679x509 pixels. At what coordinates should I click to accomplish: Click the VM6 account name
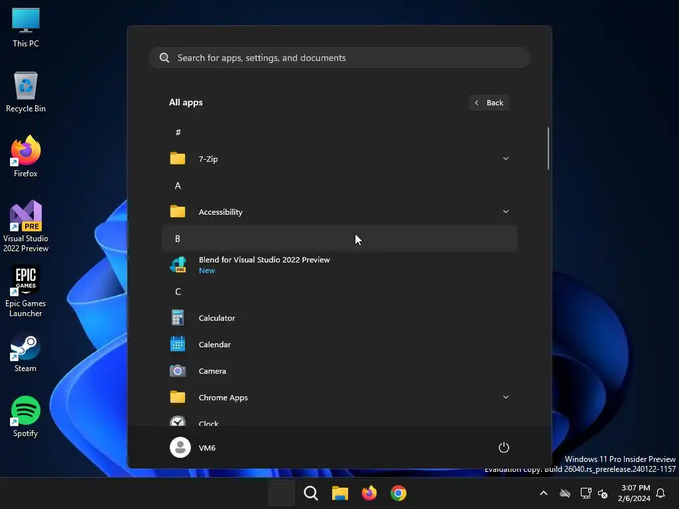pos(207,447)
